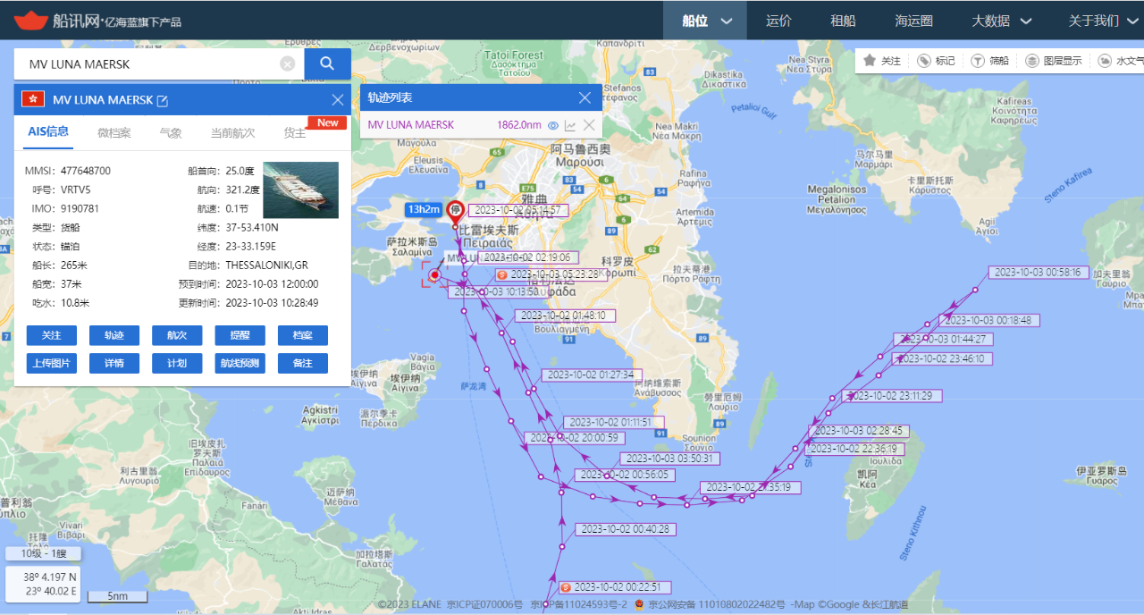This screenshot has width=1144, height=615.
Task: Click the magnifier search button
Action: (327, 63)
